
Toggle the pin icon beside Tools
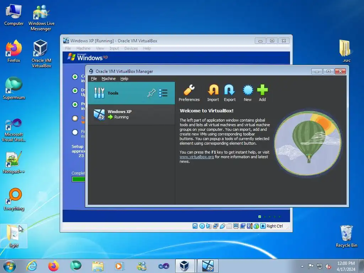(x=151, y=93)
